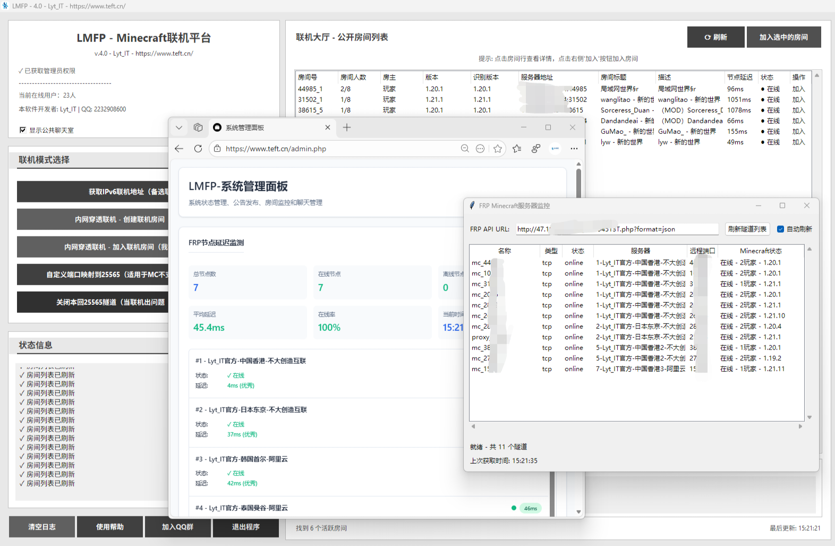Join room 44985_1 via 加入
Screen dimensions: 835x546
pyautogui.click(x=798, y=89)
